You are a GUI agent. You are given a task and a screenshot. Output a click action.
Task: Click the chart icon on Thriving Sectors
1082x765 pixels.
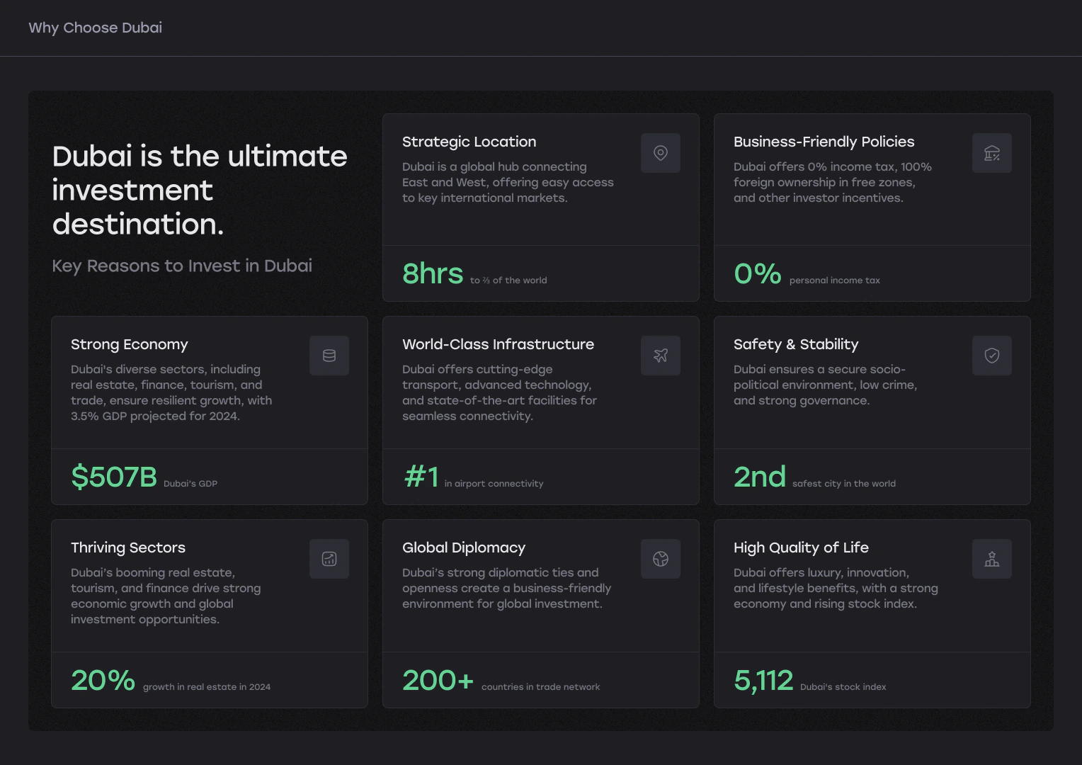click(329, 559)
